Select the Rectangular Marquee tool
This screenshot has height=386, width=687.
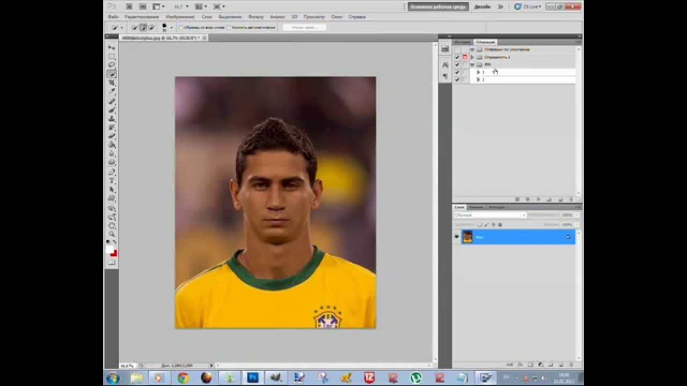pos(112,56)
